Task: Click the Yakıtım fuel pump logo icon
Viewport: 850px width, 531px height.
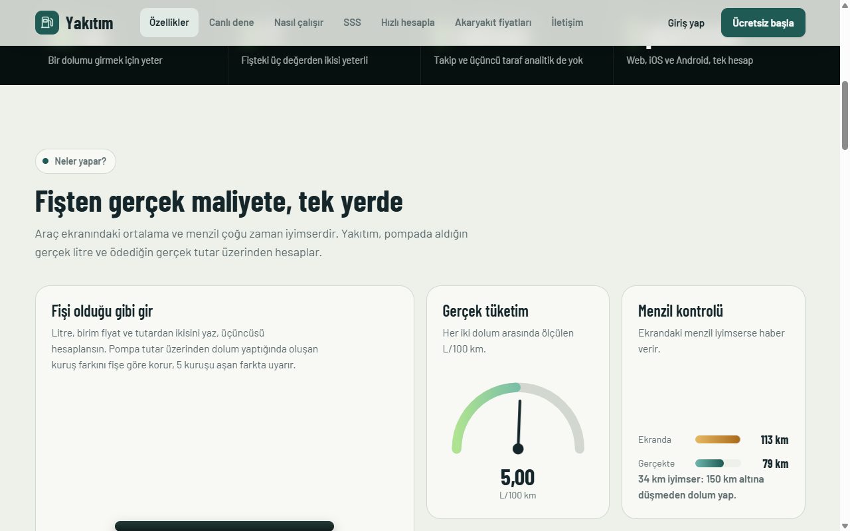Action: tap(47, 23)
